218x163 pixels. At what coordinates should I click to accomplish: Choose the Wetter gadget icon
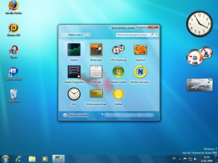(x=118, y=94)
